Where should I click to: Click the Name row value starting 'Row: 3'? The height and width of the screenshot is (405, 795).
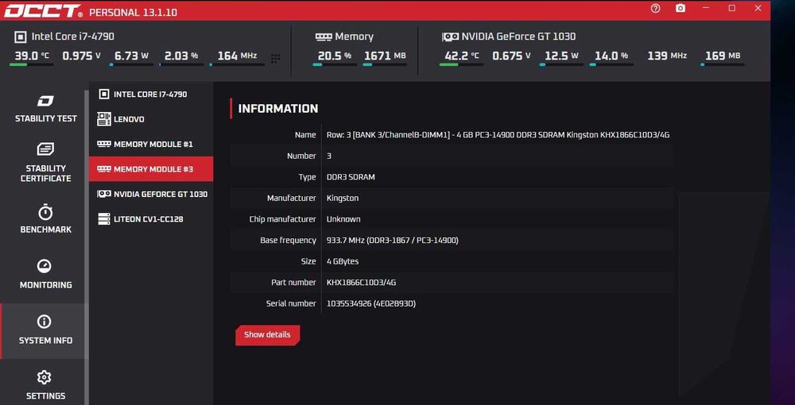click(498, 135)
